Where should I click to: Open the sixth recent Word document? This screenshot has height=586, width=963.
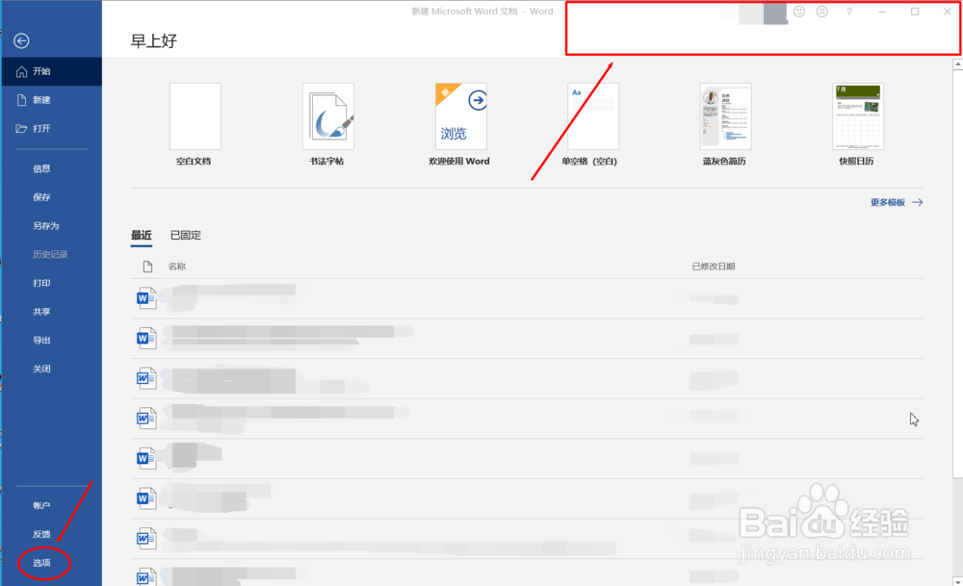(x=527, y=498)
